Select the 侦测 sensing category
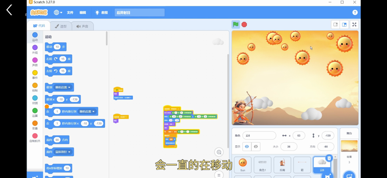The image size is (387, 178). (35, 100)
